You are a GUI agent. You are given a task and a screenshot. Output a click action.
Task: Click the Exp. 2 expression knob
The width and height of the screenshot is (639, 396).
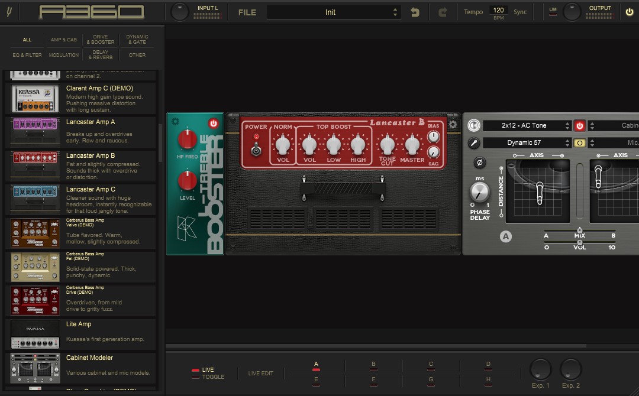(x=570, y=369)
